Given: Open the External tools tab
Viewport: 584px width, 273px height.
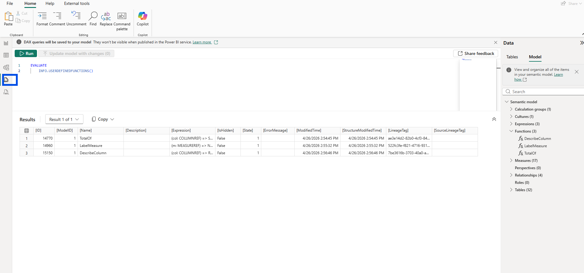Looking at the screenshot, I should (77, 3).
